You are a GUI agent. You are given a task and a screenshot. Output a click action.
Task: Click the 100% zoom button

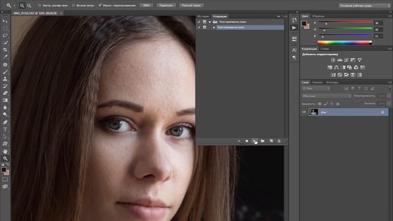(x=146, y=6)
